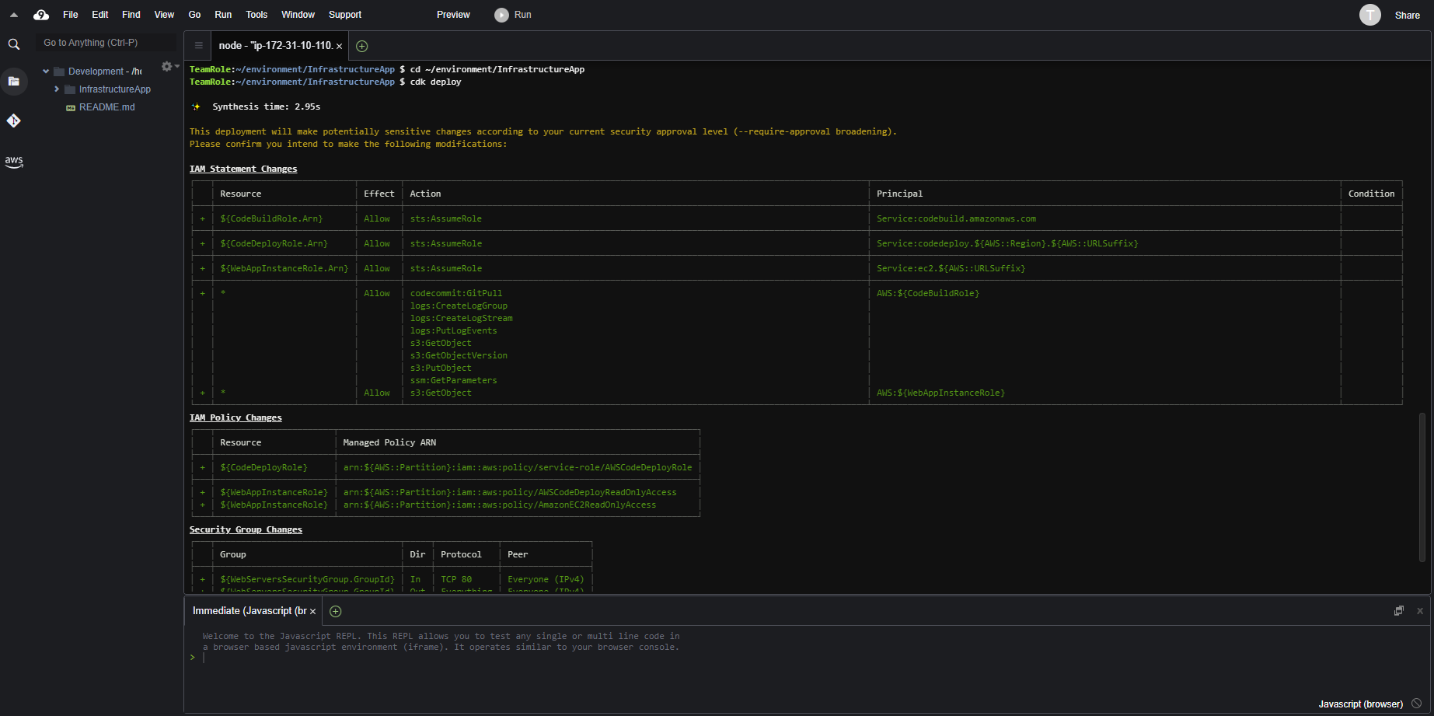Open the File menu
Screen dimensions: 1434x716
71,15
